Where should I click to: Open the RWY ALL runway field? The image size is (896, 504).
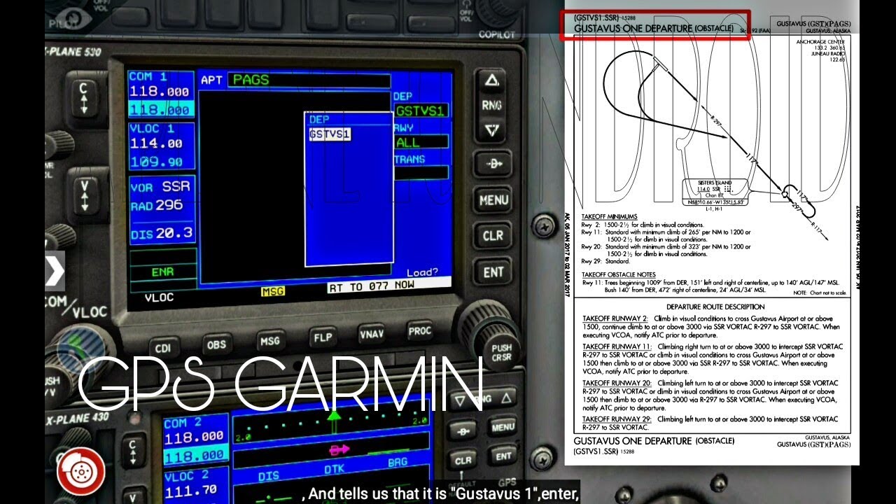421,142
